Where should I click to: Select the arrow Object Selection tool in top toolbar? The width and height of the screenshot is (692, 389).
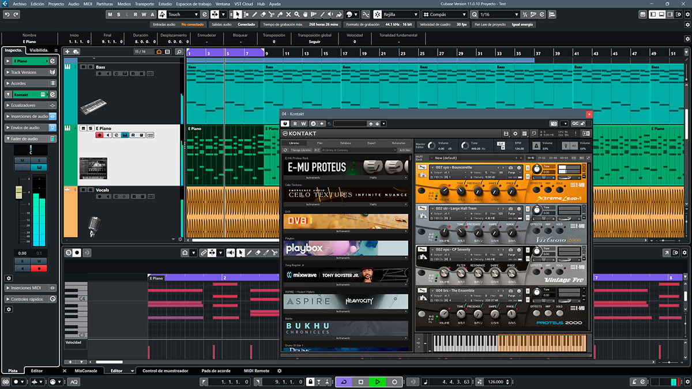(239, 14)
